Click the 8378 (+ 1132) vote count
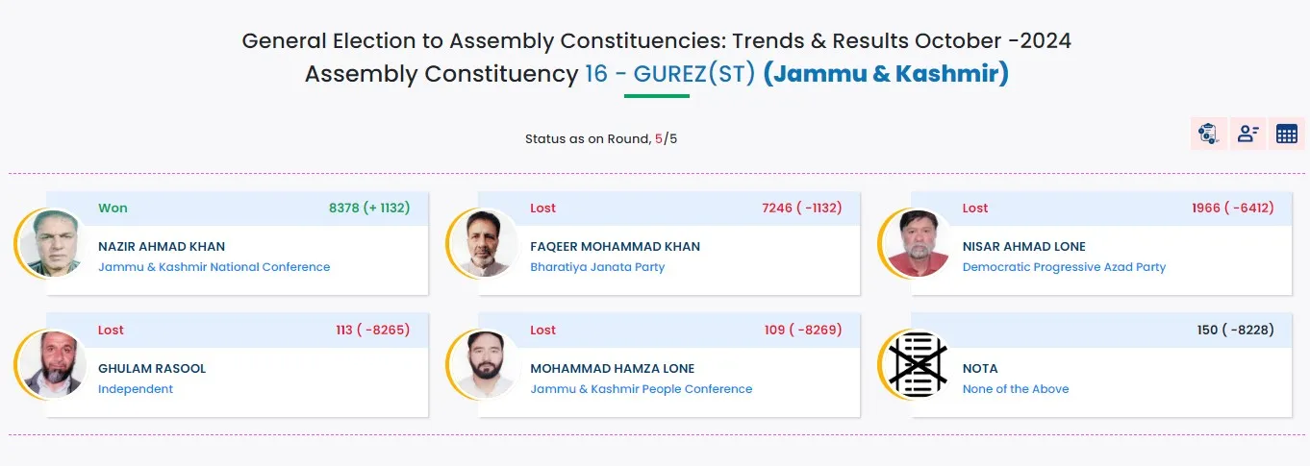The image size is (1310, 466). pyautogui.click(x=368, y=208)
